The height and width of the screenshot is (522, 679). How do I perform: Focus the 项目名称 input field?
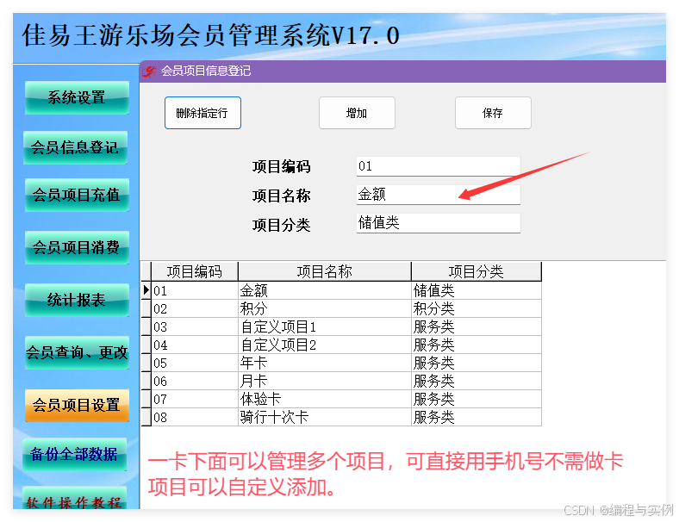pos(439,195)
